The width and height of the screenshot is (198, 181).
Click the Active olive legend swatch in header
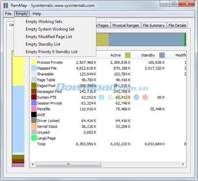point(128,55)
